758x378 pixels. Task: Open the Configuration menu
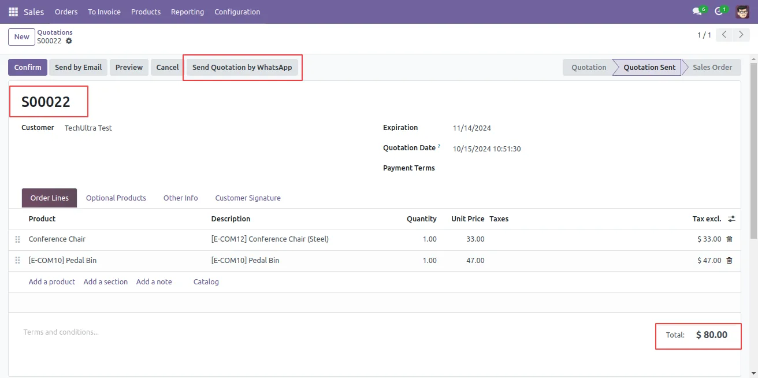(237, 12)
